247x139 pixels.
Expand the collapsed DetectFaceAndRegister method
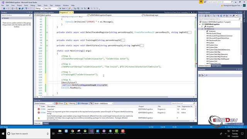47,32
